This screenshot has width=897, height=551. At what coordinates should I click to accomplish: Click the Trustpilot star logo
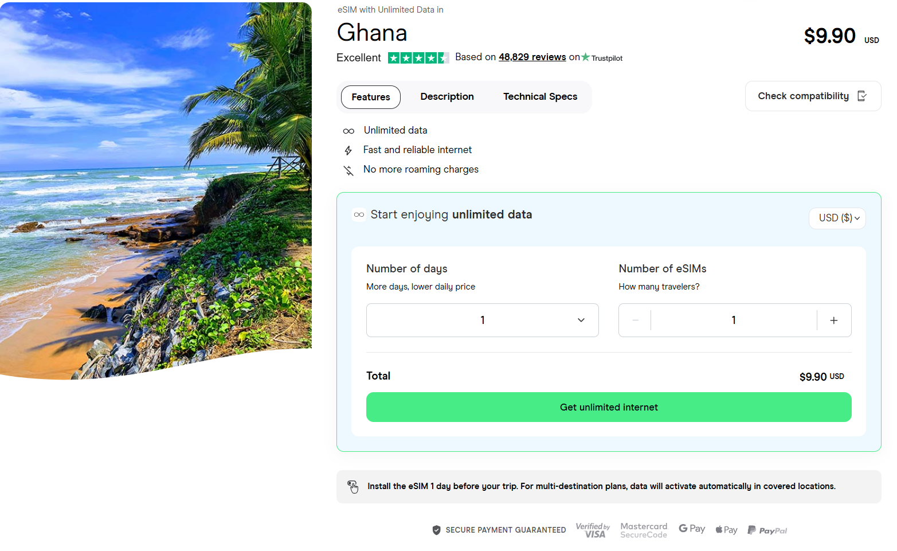tap(585, 57)
